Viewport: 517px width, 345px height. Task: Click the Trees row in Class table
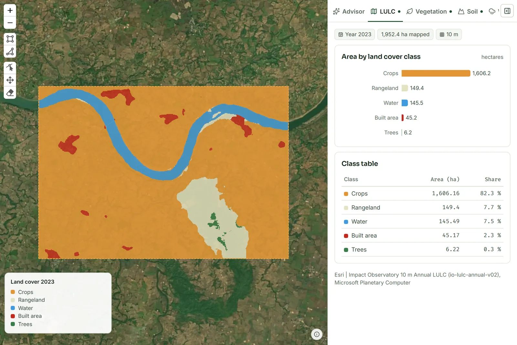[x=422, y=249]
